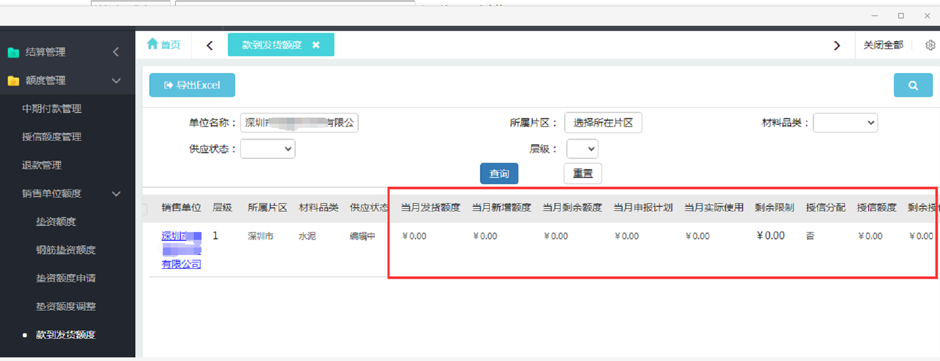The width and height of the screenshot is (940, 361).
Task: Click the home icon beside 首页
Action: [x=152, y=44]
